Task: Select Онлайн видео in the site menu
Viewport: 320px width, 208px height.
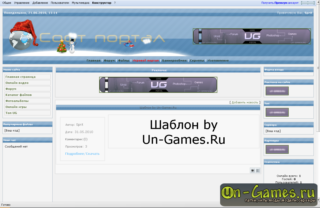Action: (x=28, y=83)
